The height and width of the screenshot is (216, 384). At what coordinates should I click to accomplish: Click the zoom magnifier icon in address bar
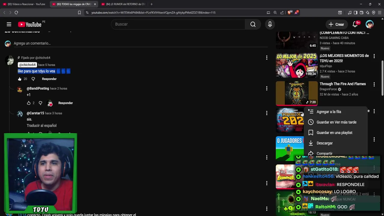point(275,13)
